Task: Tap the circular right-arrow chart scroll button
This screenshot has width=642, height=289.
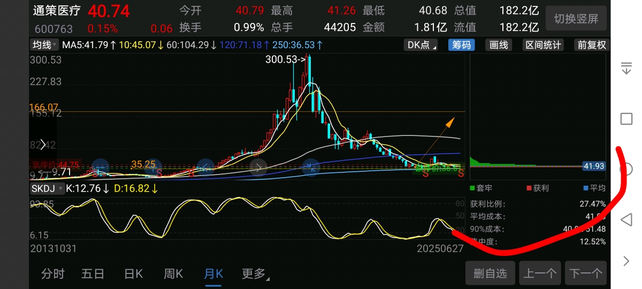Action: (x=258, y=168)
